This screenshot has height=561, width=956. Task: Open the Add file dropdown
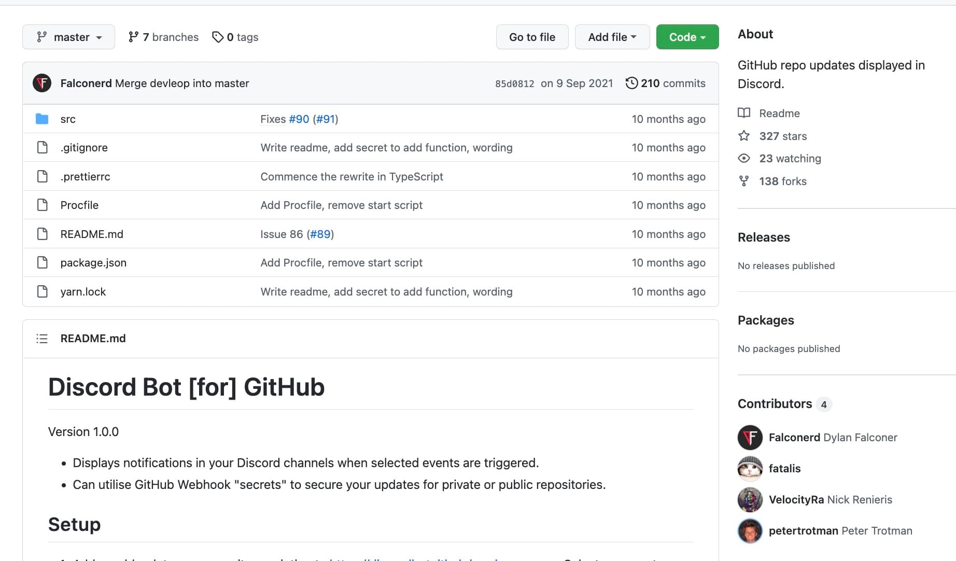[612, 37]
